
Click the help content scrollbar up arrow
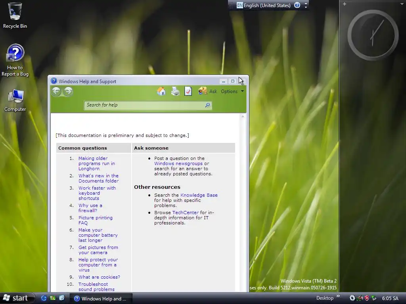[243, 117]
